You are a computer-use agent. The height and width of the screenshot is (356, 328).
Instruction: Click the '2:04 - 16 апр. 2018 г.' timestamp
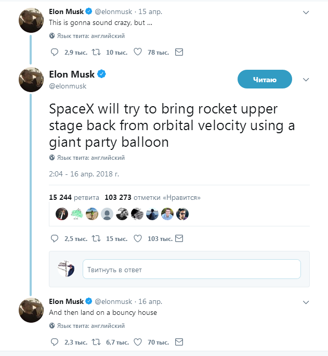pyautogui.click(x=84, y=174)
